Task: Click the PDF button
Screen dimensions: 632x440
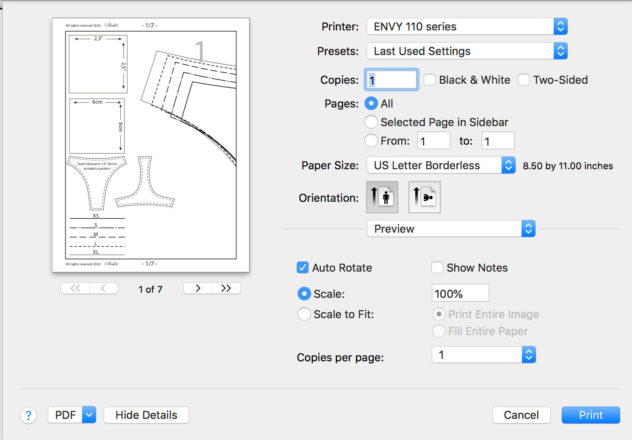Action: [65, 415]
